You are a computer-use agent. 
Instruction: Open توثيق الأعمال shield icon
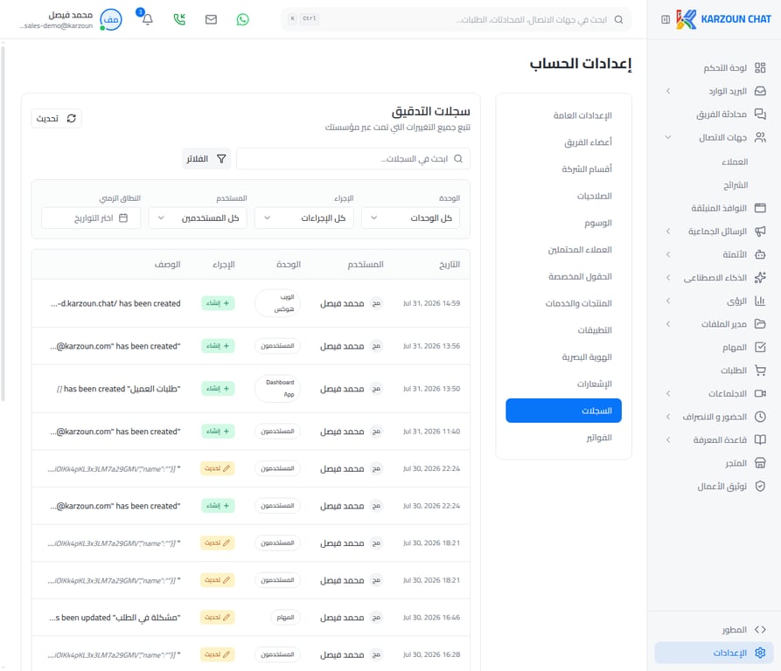(x=760, y=486)
